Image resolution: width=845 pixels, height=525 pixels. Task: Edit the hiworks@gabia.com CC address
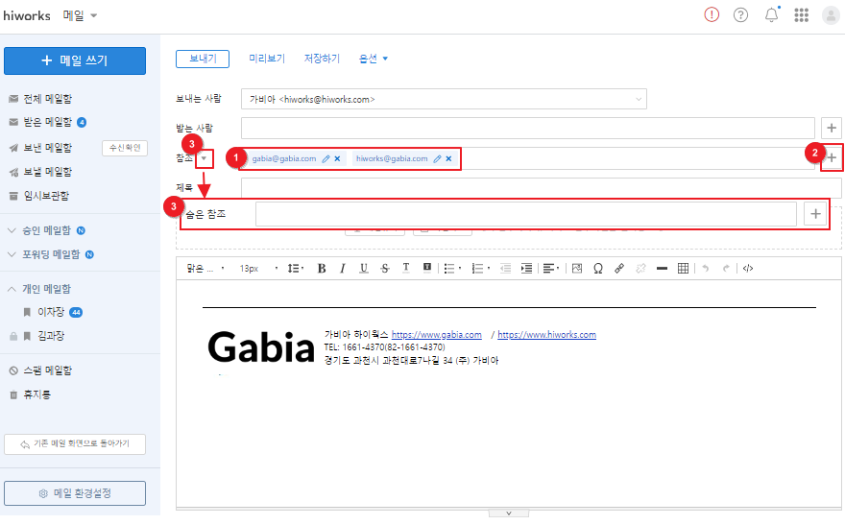(437, 158)
